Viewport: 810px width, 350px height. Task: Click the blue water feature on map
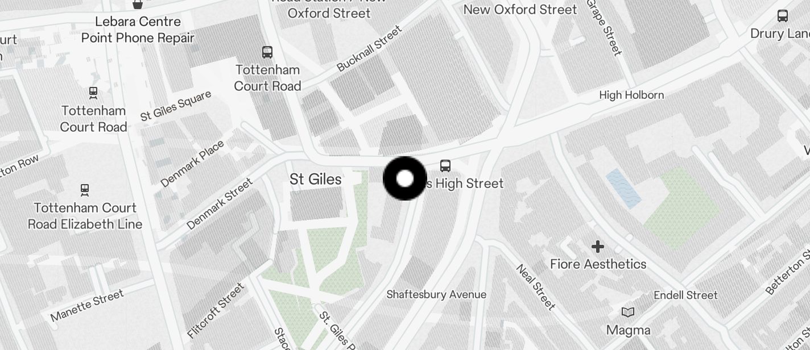623,187
